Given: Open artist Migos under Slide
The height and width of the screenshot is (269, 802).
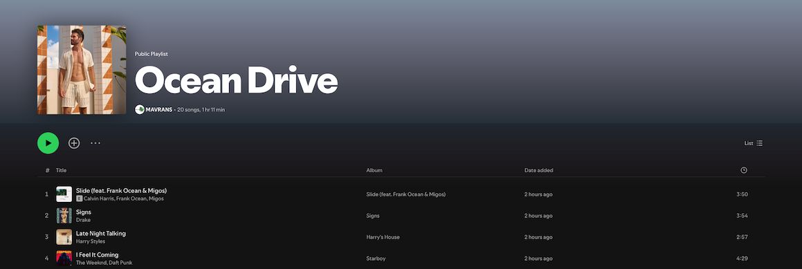Looking at the screenshot, I should (x=156, y=198).
